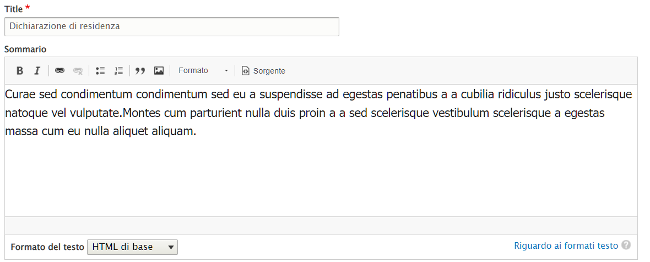
Task: Click the 'Formato del testo' label
Action: point(47,247)
